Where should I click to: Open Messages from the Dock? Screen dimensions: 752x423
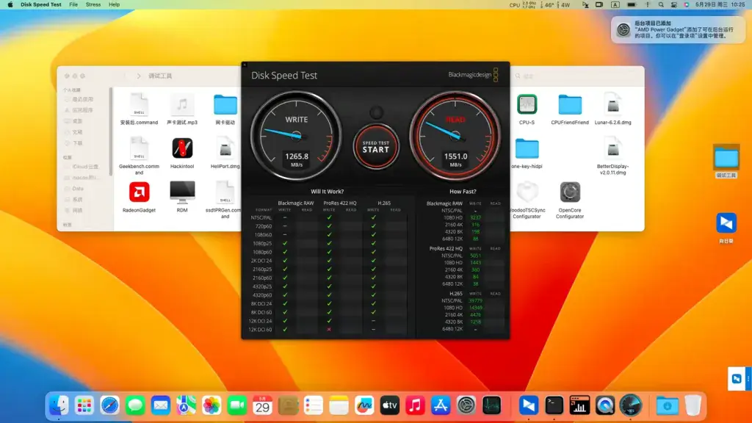click(135, 405)
